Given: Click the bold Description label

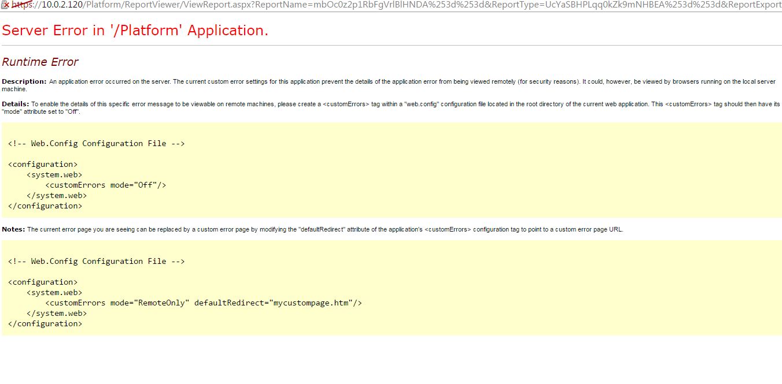Looking at the screenshot, I should [24, 81].
